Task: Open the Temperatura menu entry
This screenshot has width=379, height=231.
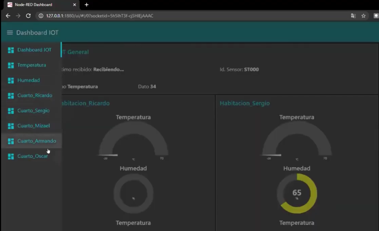Action: click(x=31, y=65)
